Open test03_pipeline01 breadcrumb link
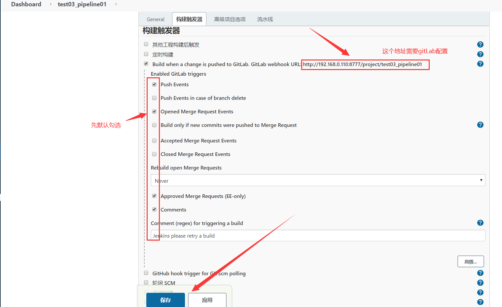 click(x=82, y=4)
